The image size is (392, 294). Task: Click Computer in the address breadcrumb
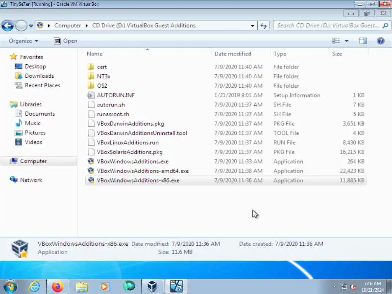[x=67, y=26]
